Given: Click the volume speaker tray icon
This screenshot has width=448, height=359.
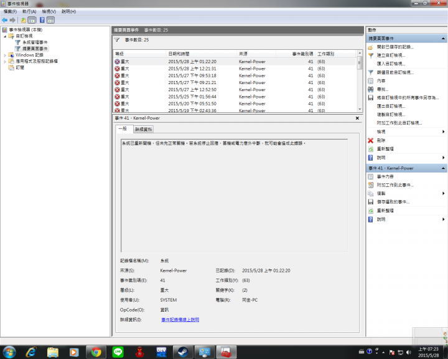Looking at the screenshot, I should tap(409, 352).
